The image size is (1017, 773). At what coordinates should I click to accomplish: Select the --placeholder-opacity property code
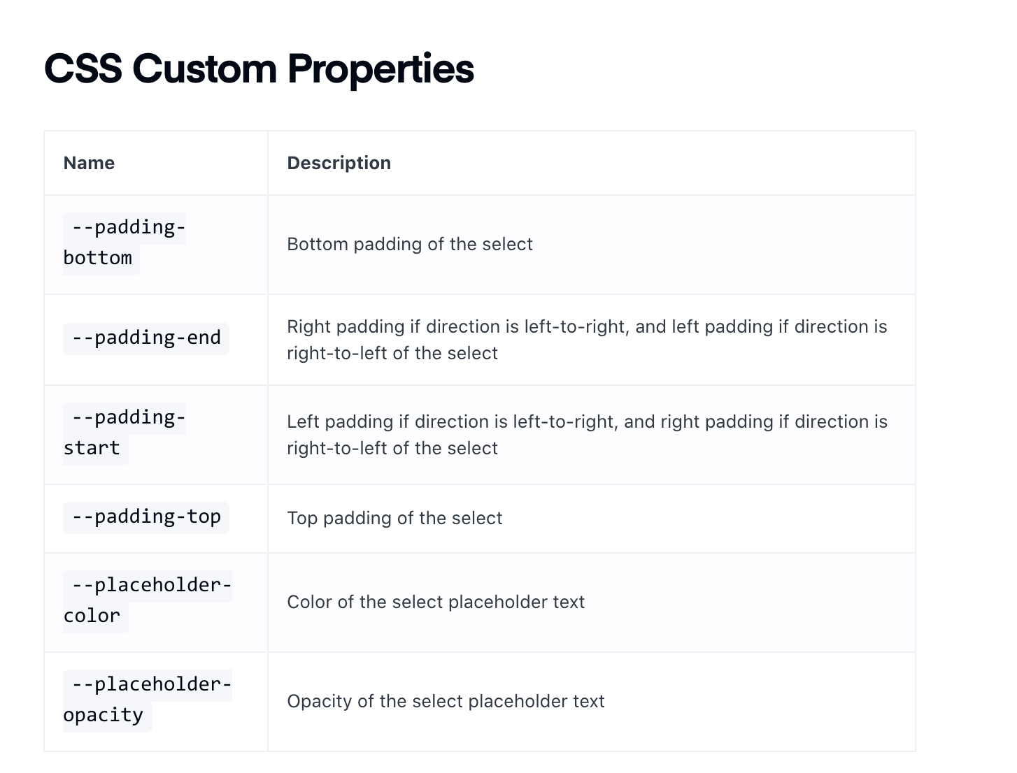(x=148, y=700)
